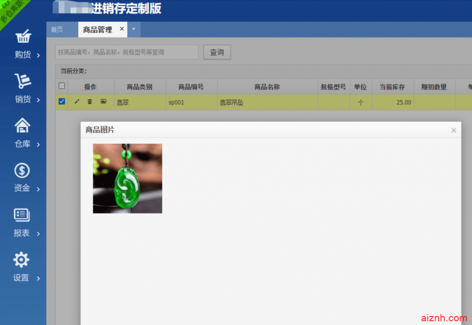Click the 翡翠吊坠 product name cell
This screenshot has width=472, height=325.
point(268,102)
